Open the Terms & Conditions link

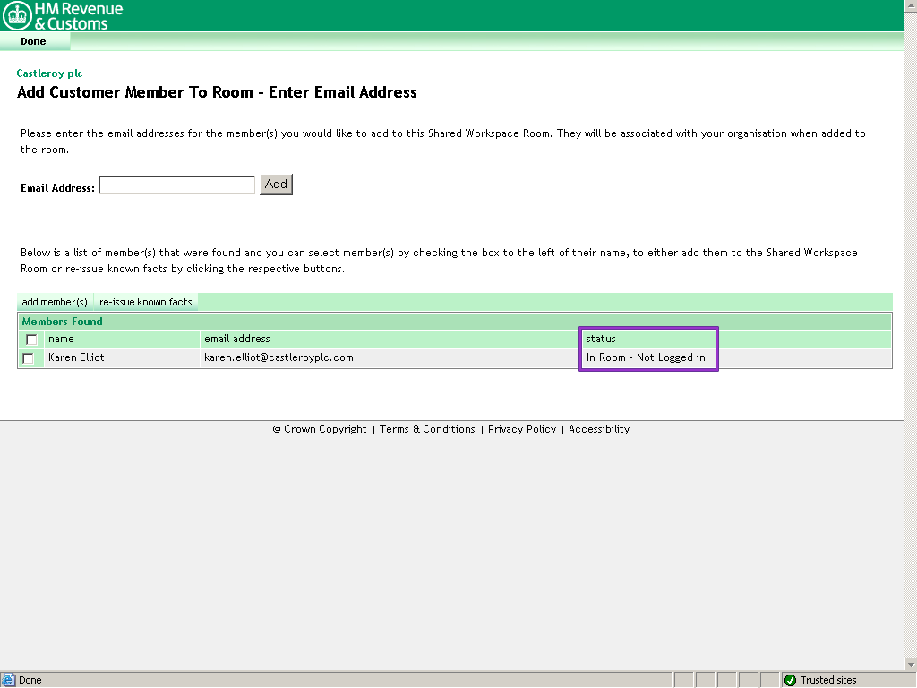(x=427, y=429)
